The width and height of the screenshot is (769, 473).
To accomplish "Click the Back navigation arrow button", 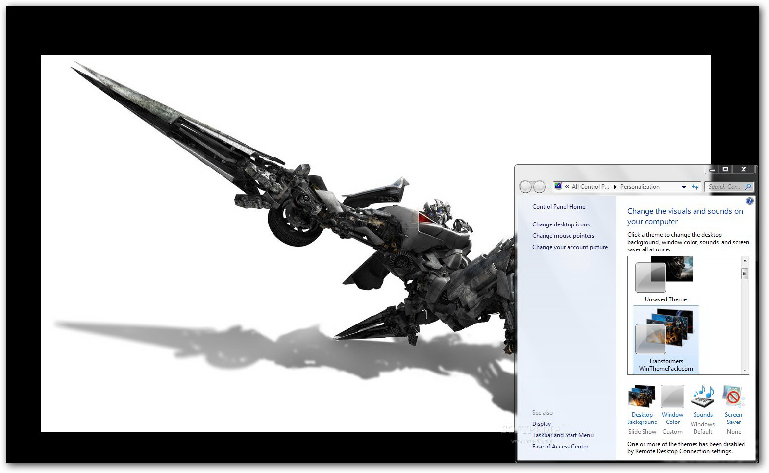I will [x=525, y=187].
